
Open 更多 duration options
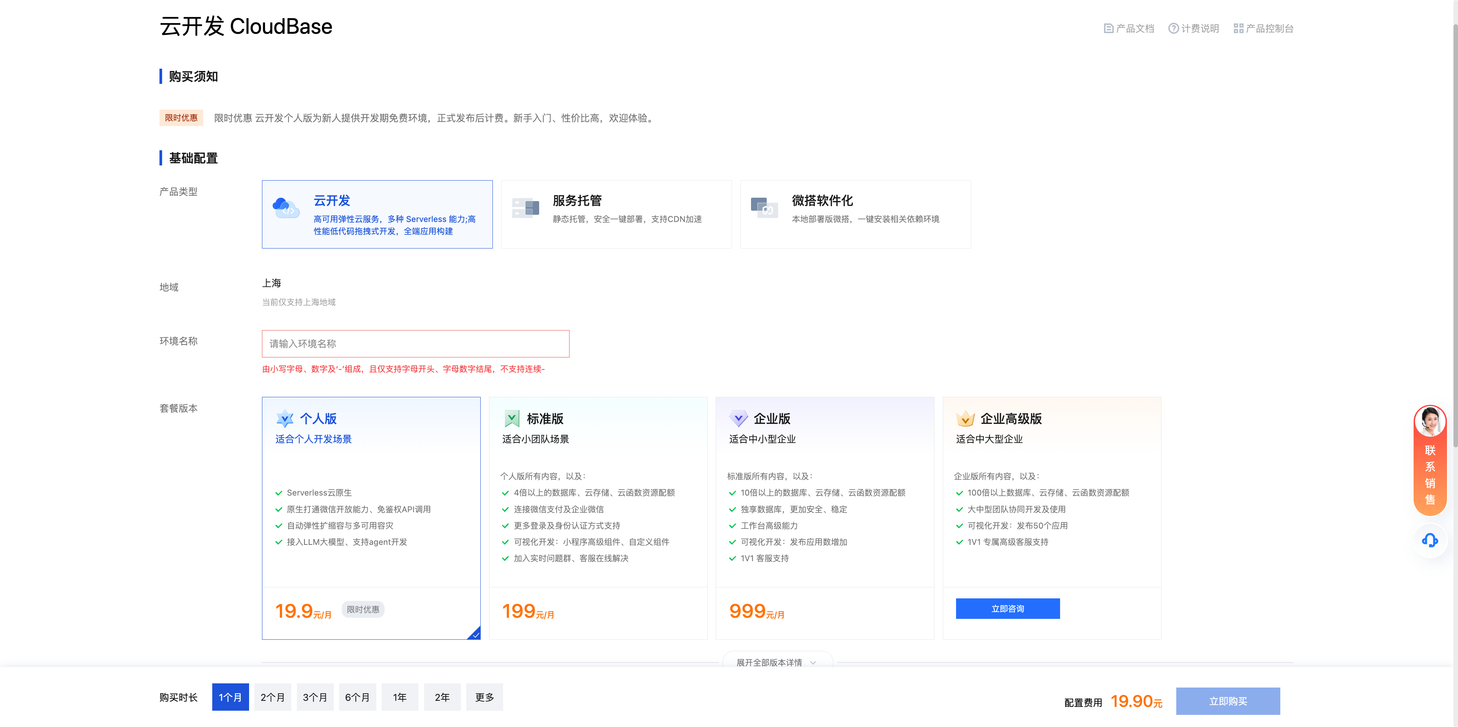click(484, 697)
